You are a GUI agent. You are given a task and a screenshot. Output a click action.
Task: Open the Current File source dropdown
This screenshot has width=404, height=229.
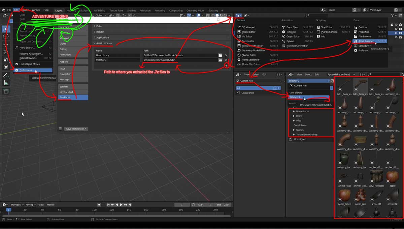point(258,81)
